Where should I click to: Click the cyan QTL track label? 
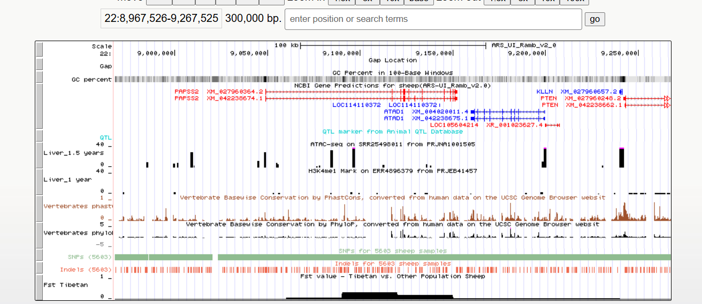click(x=105, y=137)
